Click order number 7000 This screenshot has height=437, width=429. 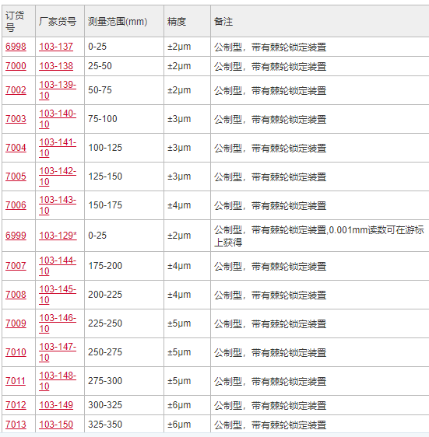pyautogui.click(x=16, y=66)
